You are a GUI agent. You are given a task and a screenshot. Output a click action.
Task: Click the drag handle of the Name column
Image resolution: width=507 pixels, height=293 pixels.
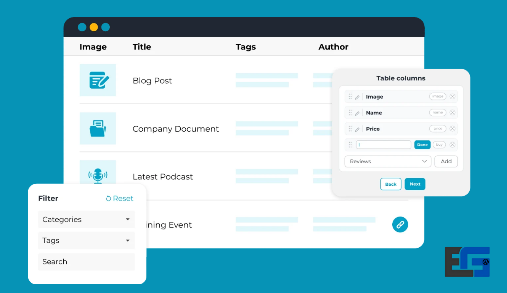coord(350,113)
